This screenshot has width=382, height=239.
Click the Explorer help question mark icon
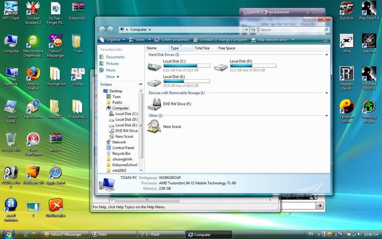click(x=325, y=40)
